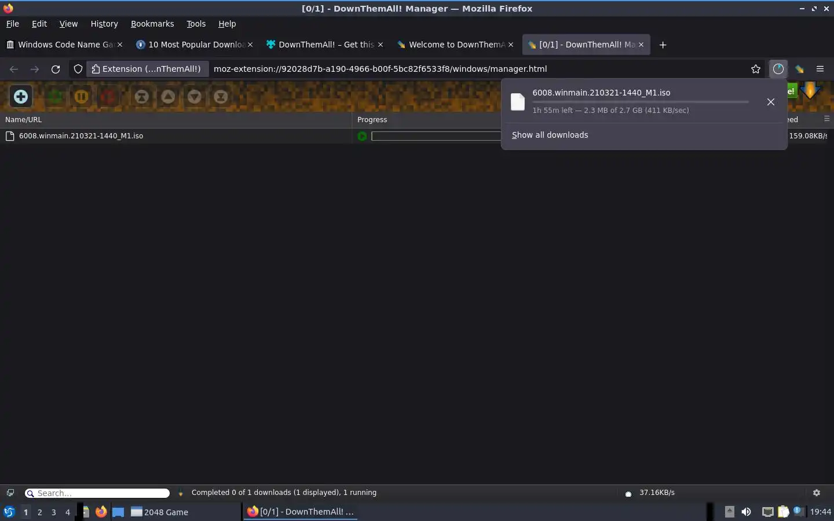834x521 pixels.
Task: Click Move to Top icon in toolbar
Action: pos(142,97)
